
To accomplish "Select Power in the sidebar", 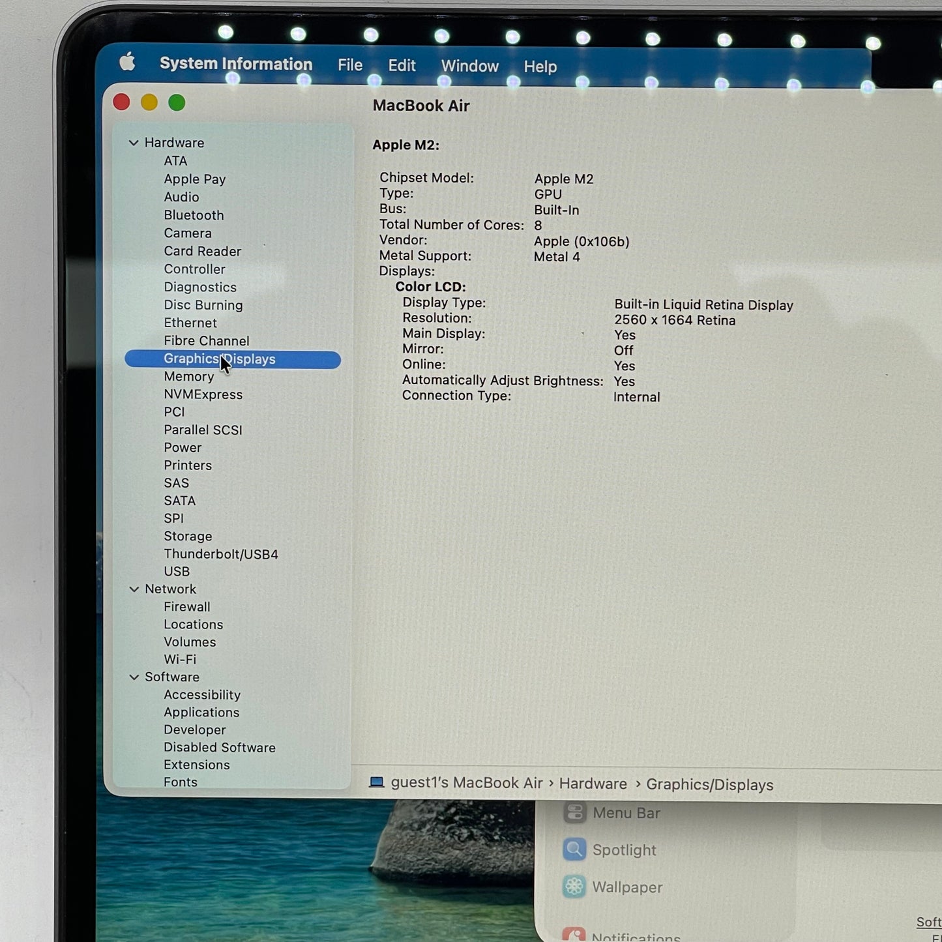I will [x=183, y=448].
